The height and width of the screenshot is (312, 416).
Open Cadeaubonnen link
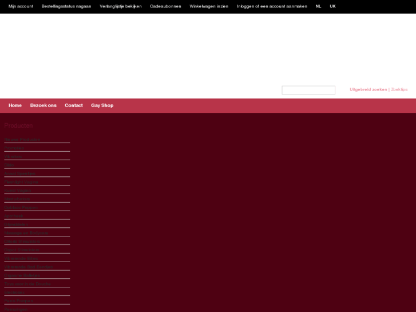(165, 6)
